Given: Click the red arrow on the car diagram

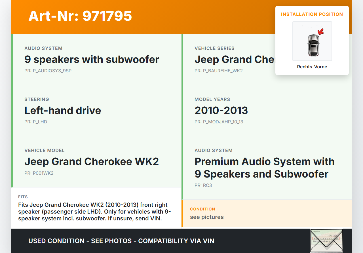Looking at the screenshot, I should click(x=320, y=31).
